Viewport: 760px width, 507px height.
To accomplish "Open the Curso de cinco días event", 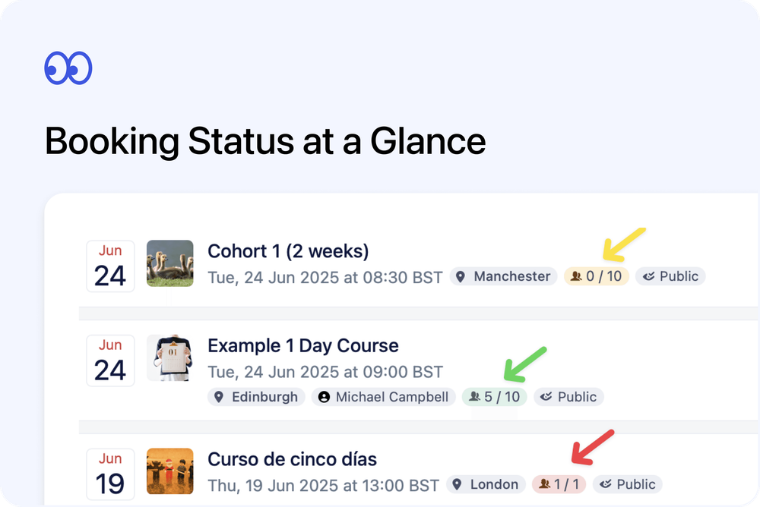I will [293, 458].
